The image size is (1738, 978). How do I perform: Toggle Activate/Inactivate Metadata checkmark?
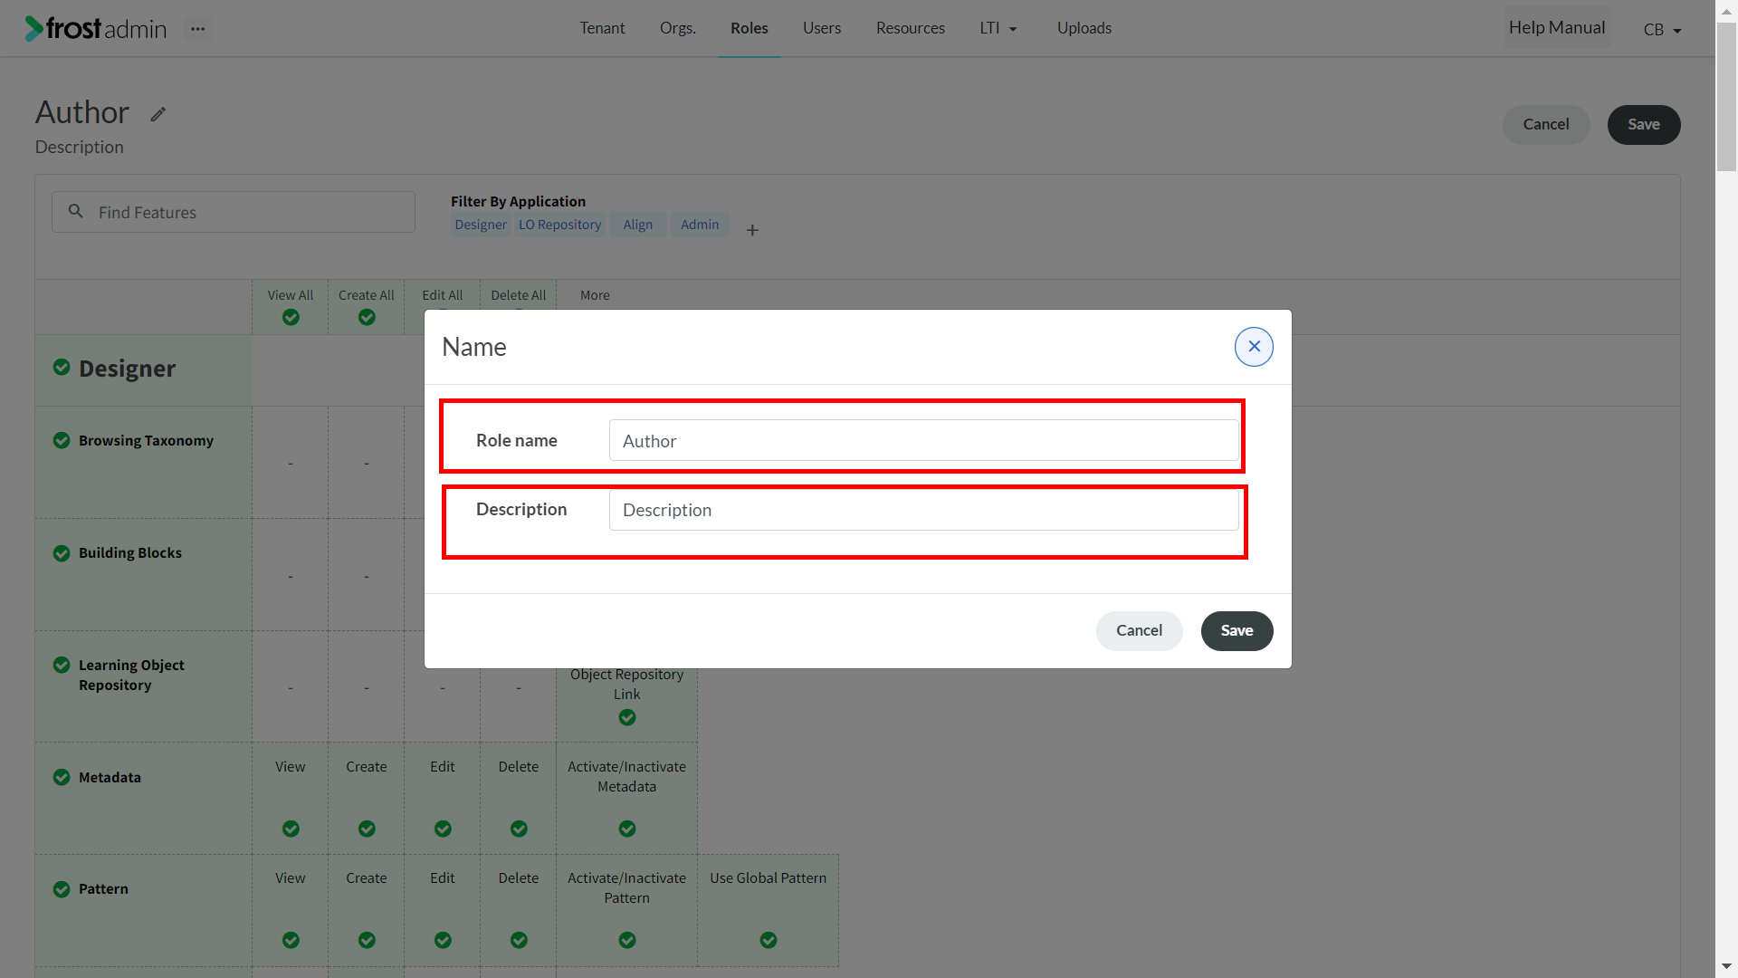tap(627, 829)
